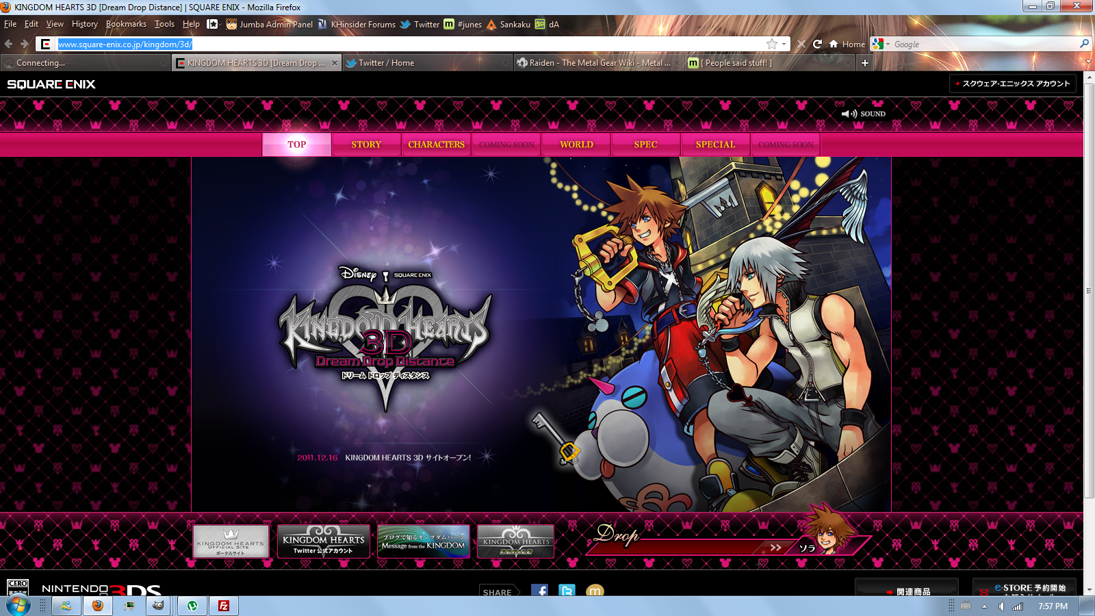Open the Edit menu
Screen dimensions: 1095x616
click(31, 24)
